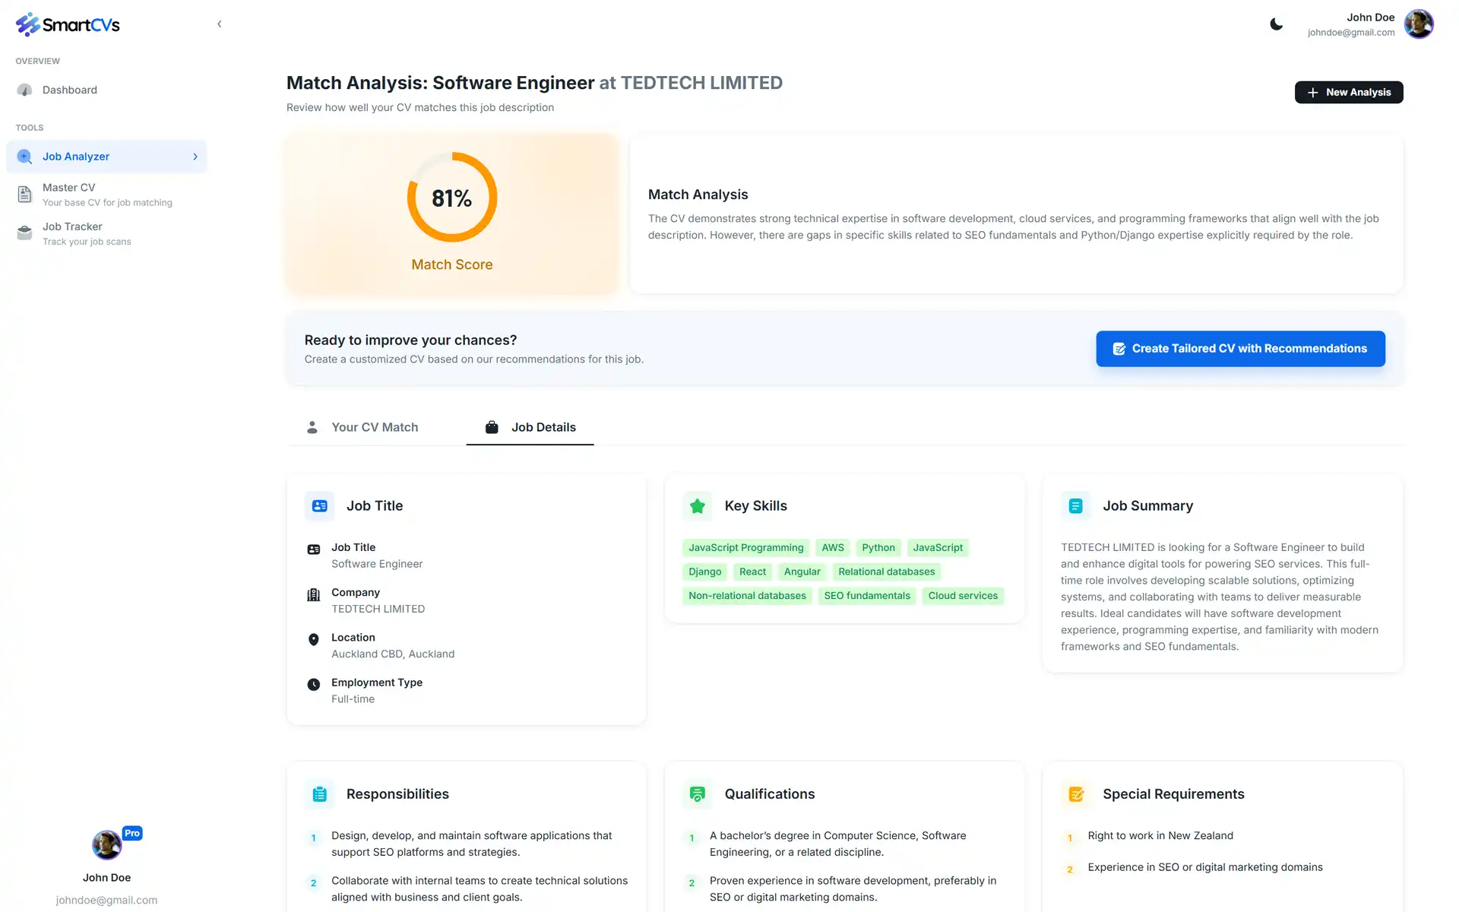Click the first responsibility about designing software
Viewport: 1459px width, 912px height.
[472, 844]
